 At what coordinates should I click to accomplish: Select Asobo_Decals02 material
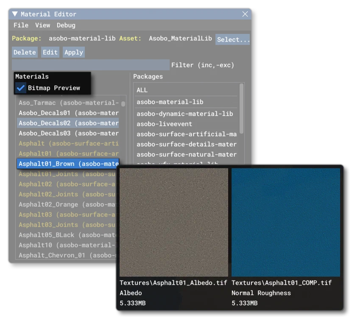pyautogui.click(x=68, y=123)
